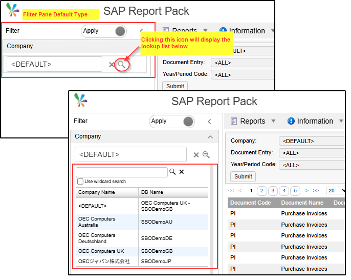Toggle the Apply switch in back window
The height and width of the screenshot is (280, 351).
coord(104,31)
